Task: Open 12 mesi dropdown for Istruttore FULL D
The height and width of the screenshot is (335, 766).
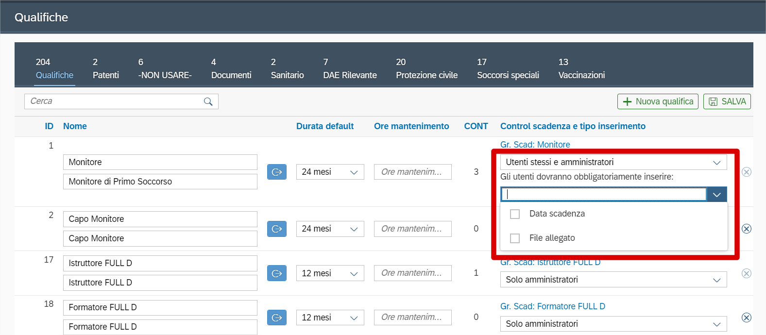Action: click(330, 273)
